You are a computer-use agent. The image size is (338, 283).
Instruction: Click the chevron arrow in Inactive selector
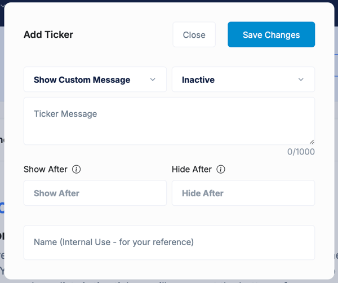(301, 80)
